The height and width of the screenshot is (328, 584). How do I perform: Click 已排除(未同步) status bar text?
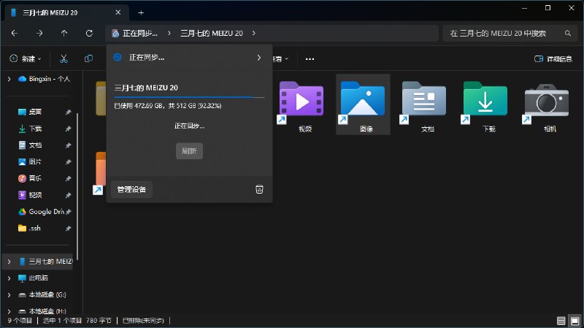click(143, 321)
